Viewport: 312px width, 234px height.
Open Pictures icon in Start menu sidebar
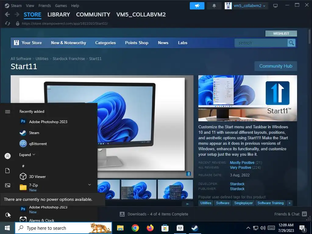pyautogui.click(x=8, y=185)
